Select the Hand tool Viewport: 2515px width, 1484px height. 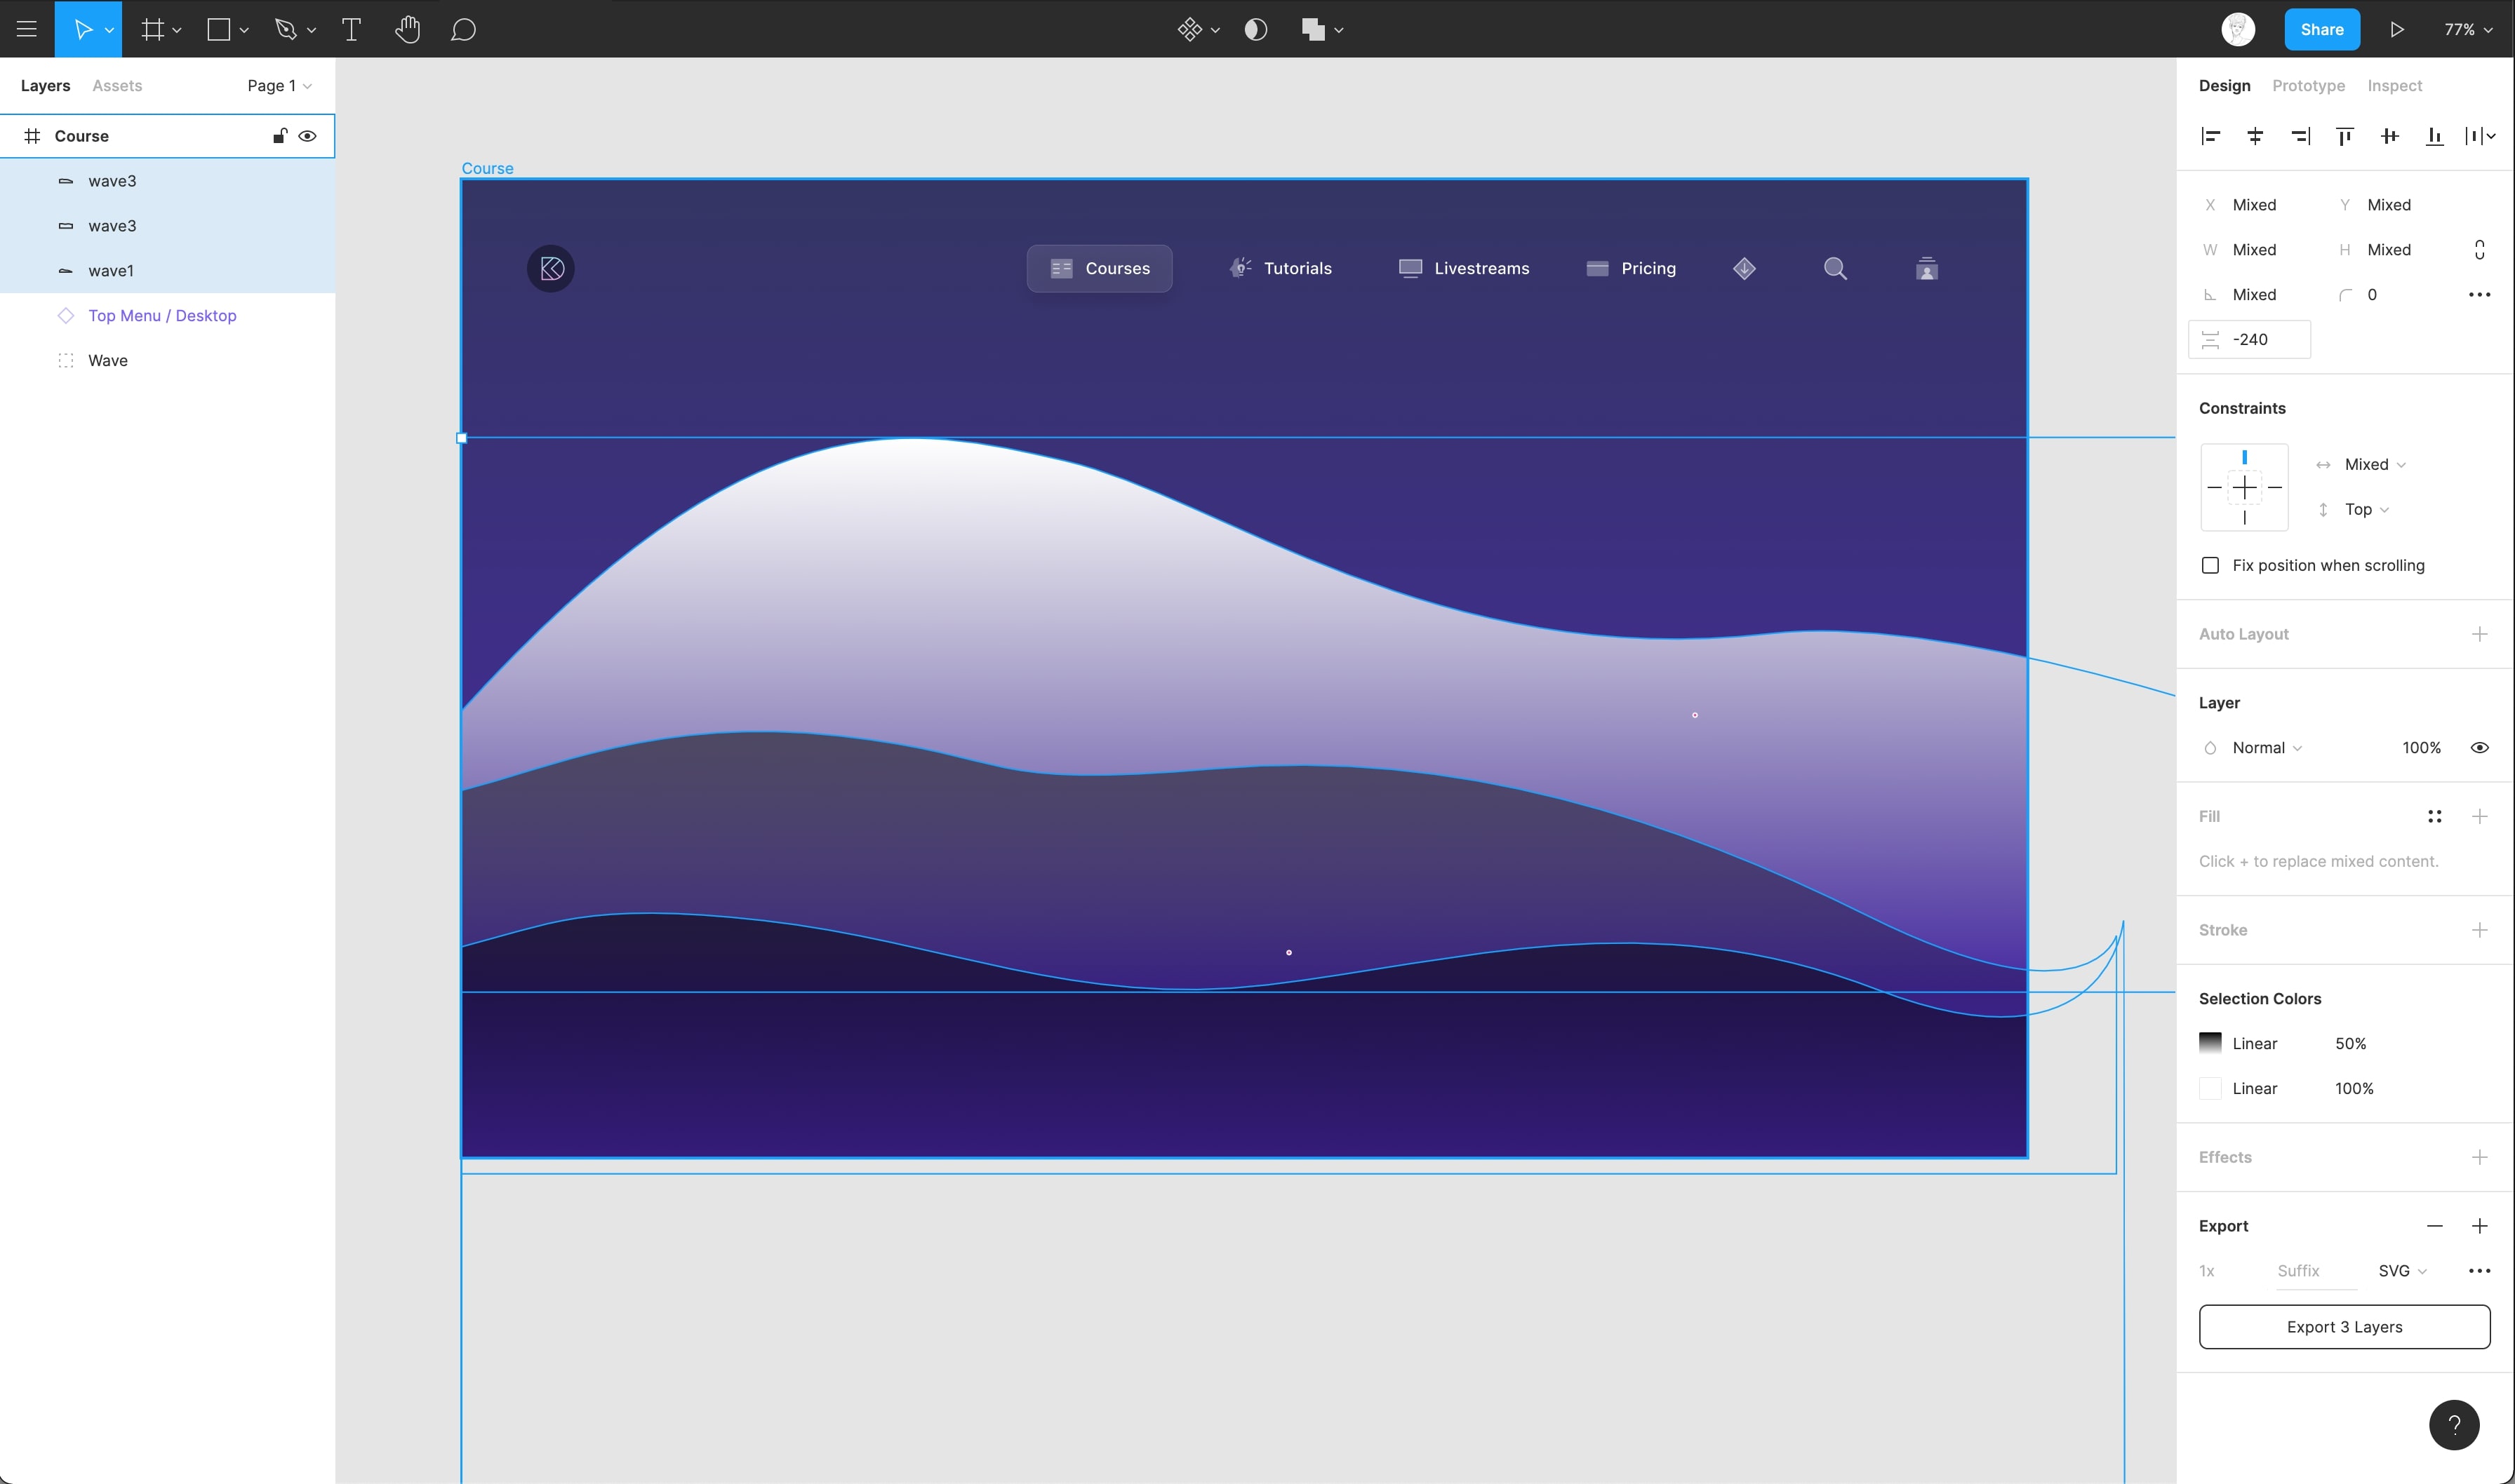407,29
